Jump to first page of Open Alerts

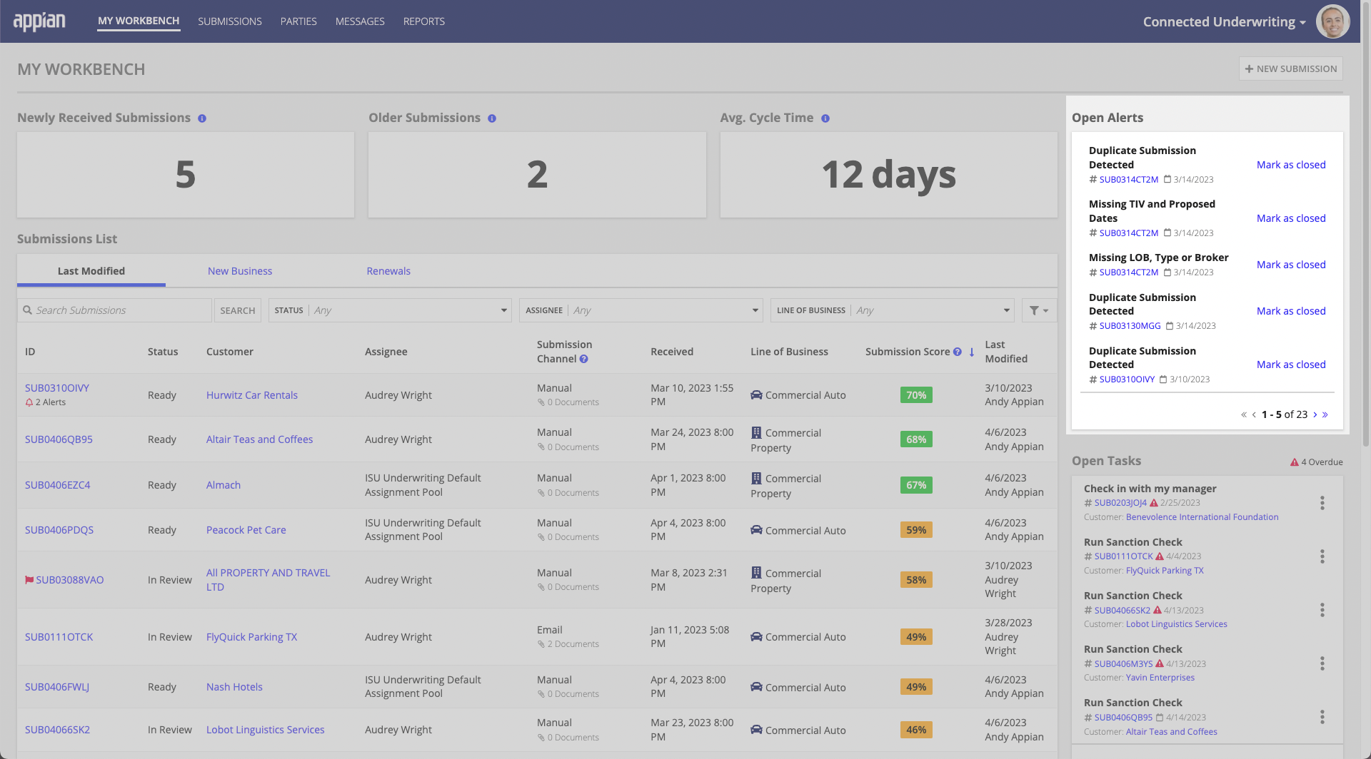pos(1244,414)
